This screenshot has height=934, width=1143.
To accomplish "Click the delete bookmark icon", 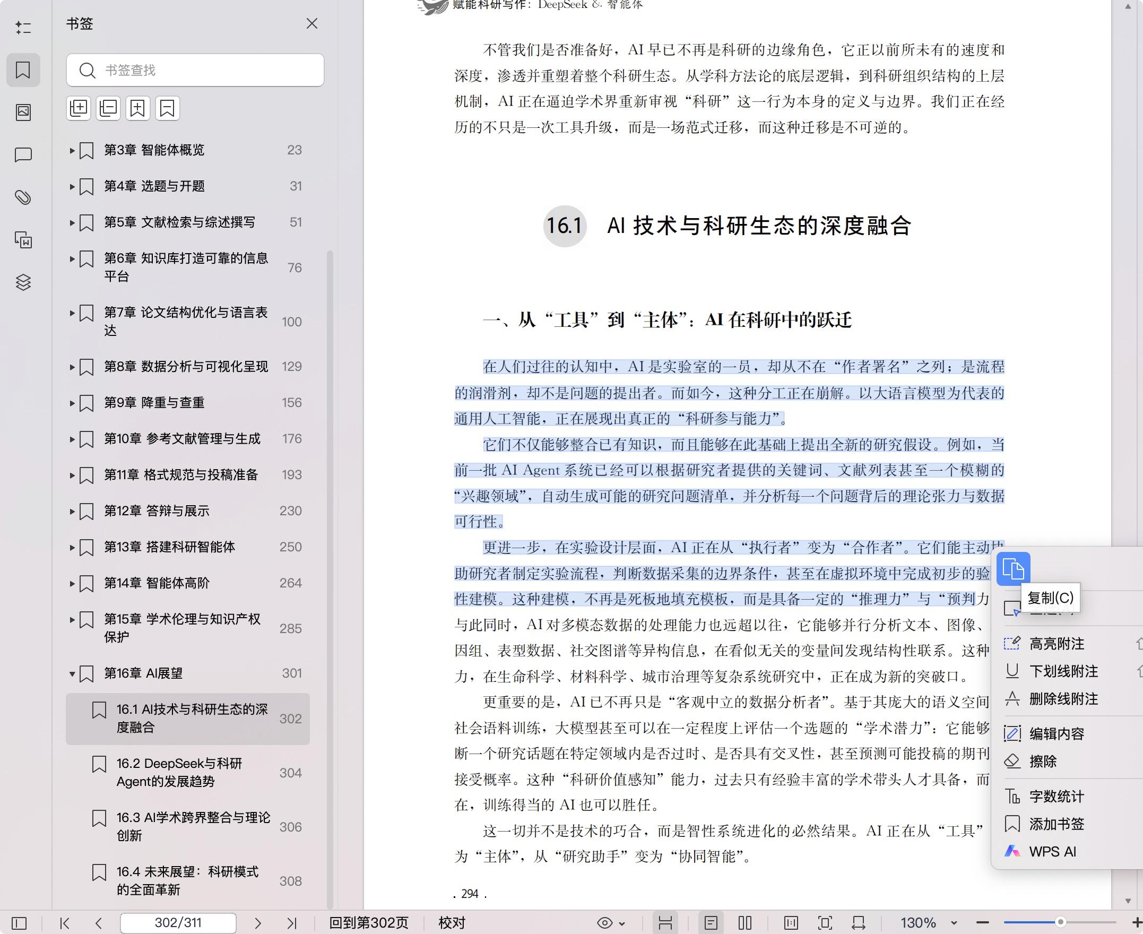I will click(x=167, y=108).
